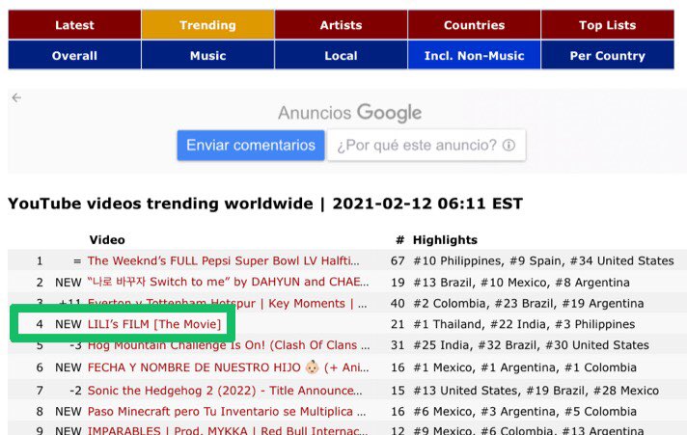Open the IMPARABLES Prod. MYKKA video link
The image size is (687, 435).
pyautogui.click(x=228, y=430)
